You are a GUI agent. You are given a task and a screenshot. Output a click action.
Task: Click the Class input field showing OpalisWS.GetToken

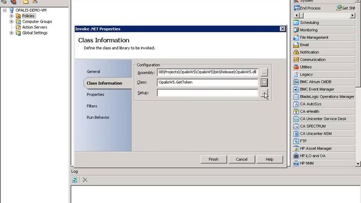tap(208, 82)
